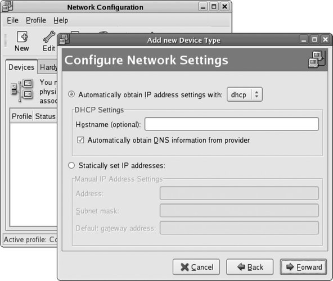The width and height of the screenshot is (333, 281).
Task: Maximize the Add new Device Type dialog
Action: click(314, 39)
